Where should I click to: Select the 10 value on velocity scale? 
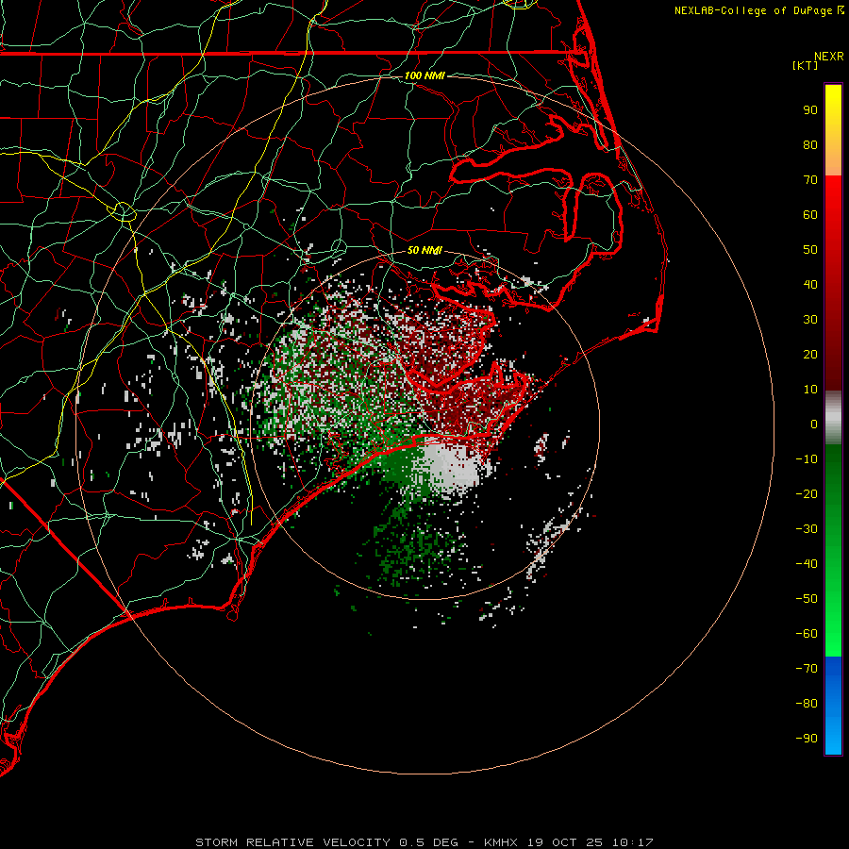point(810,390)
